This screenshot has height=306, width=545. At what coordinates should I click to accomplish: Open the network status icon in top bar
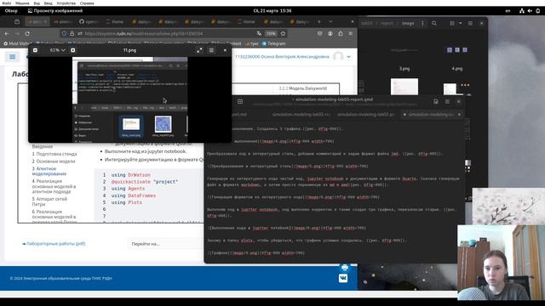click(522, 11)
